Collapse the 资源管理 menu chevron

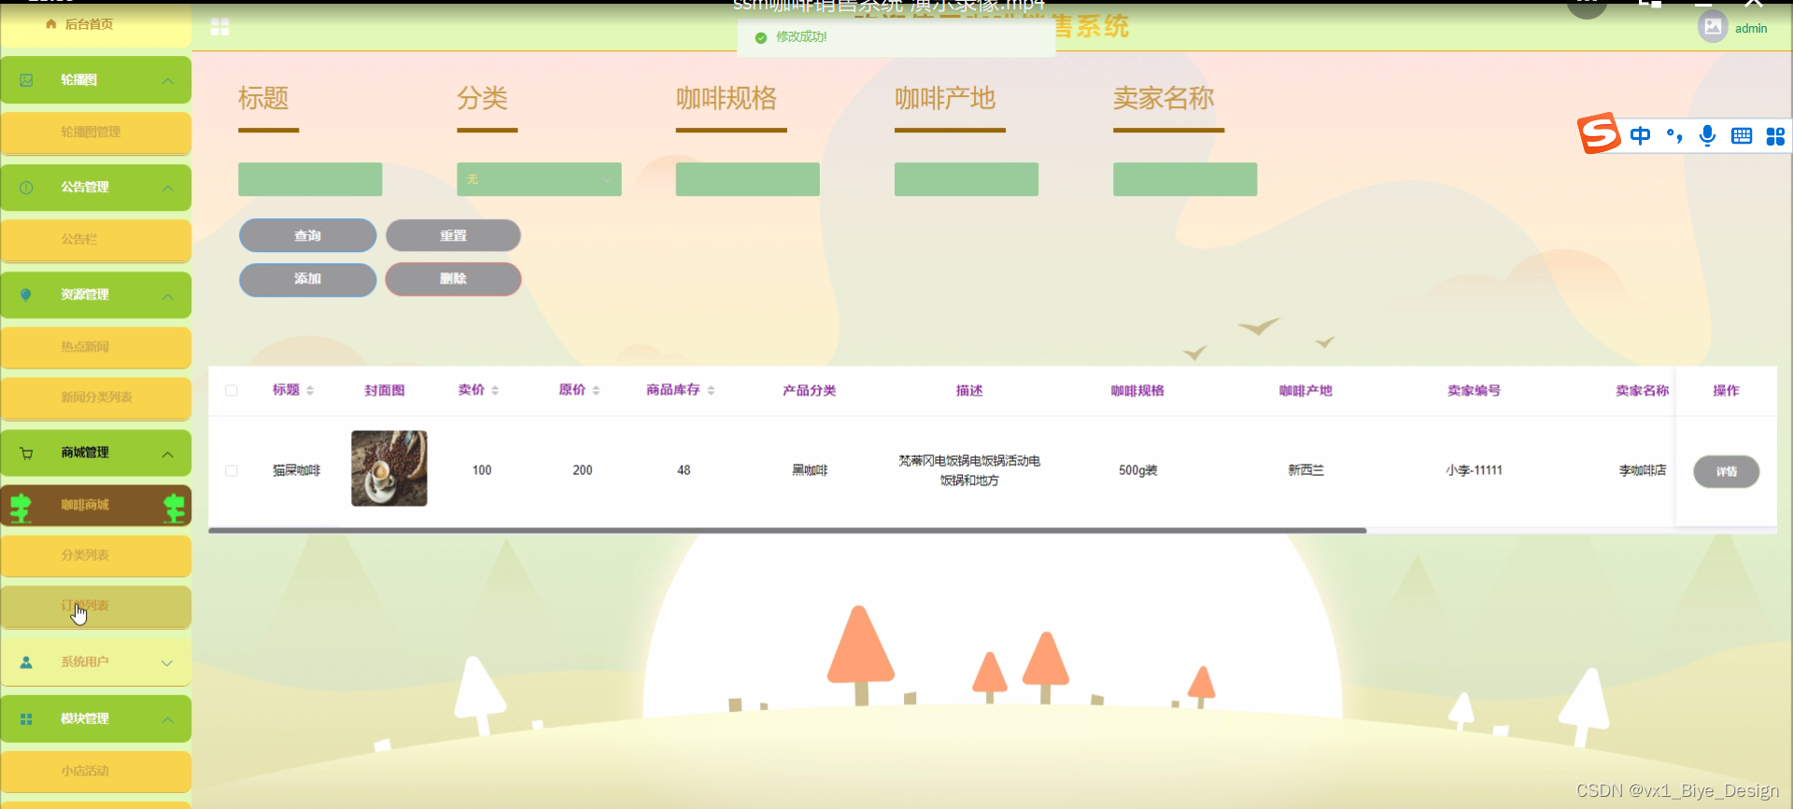pos(167,297)
